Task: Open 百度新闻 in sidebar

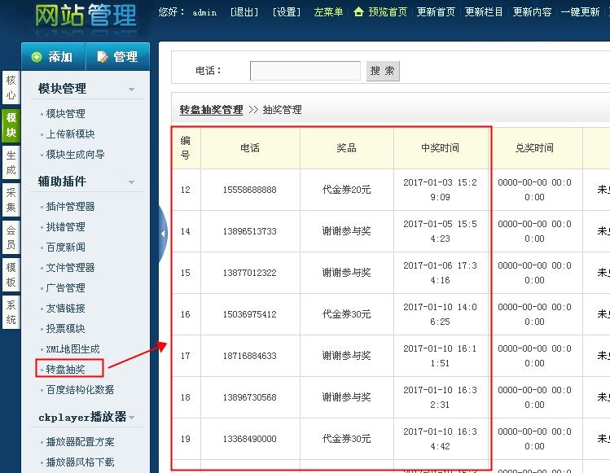Action: [x=65, y=247]
